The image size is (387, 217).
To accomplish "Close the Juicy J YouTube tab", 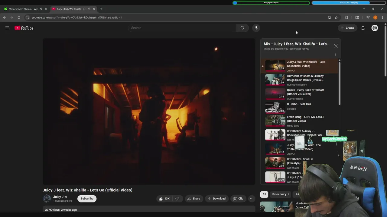I will tap(94, 9).
